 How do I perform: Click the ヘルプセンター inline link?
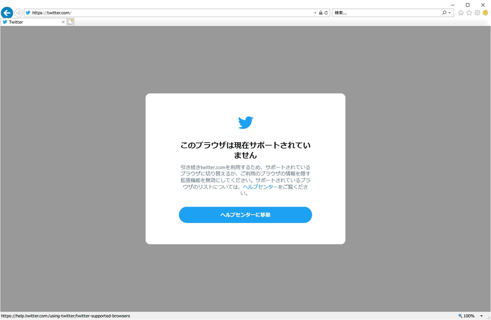coord(260,187)
